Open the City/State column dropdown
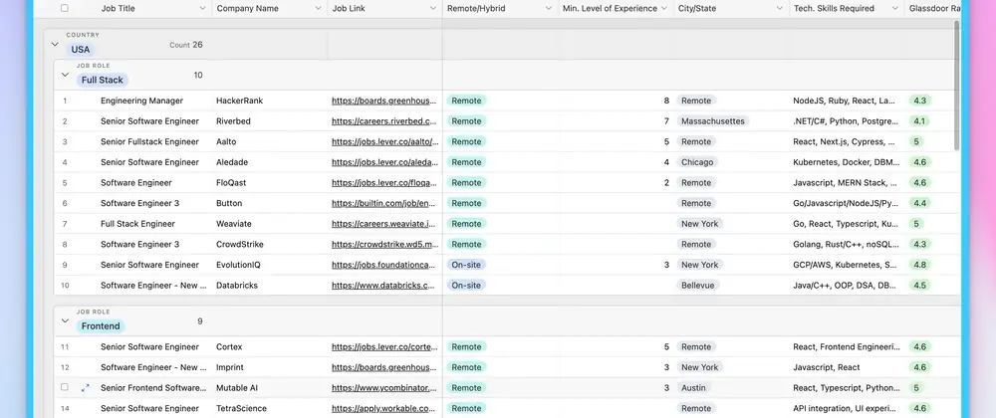Screen dimensions: 996x418 pos(780,9)
